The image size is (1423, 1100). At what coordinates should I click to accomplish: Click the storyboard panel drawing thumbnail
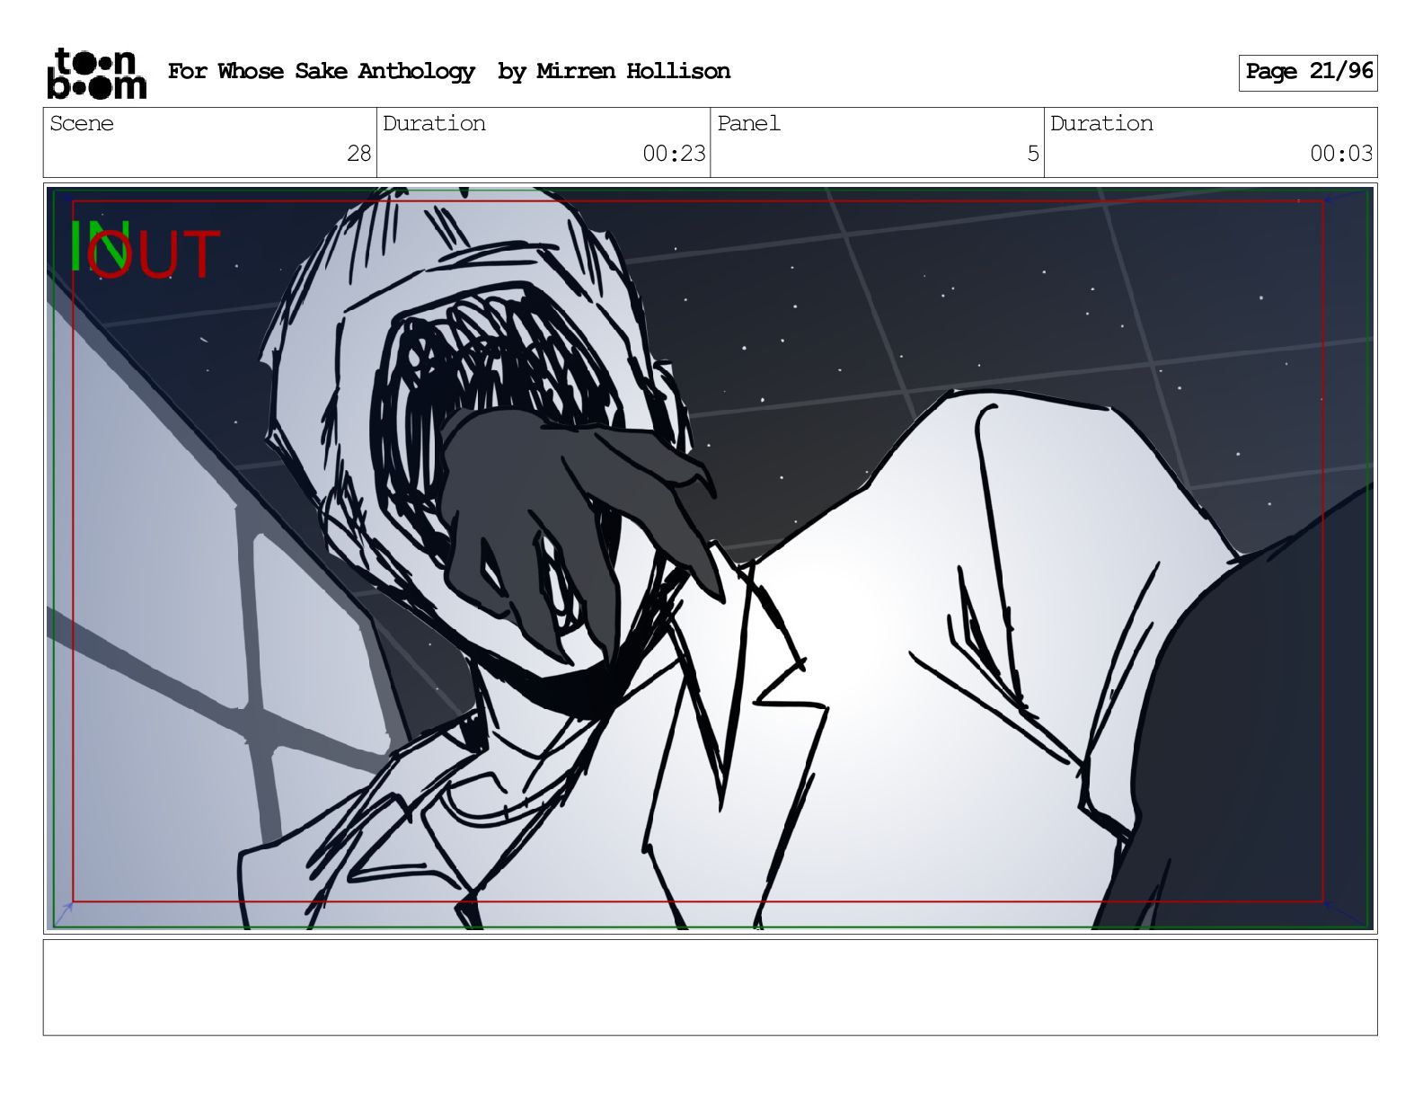pyautogui.click(x=710, y=557)
